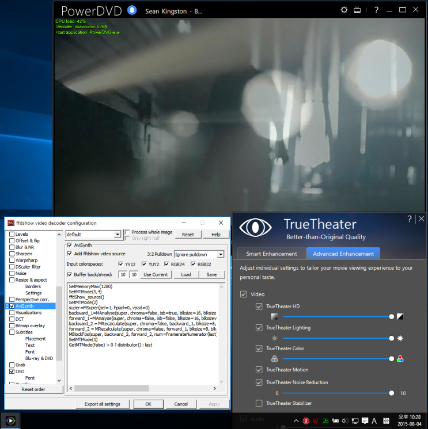The image size is (428, 429).
Task: Click the PowerDVD icon in the taskbar
Action: point(10,420)
